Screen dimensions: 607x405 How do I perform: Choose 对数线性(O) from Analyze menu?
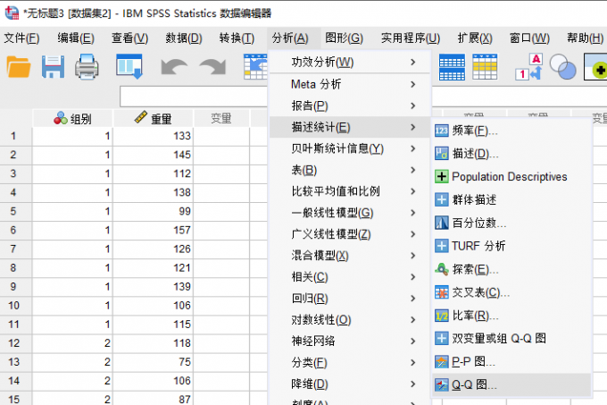pyautogui.click(x=350, y=320)
